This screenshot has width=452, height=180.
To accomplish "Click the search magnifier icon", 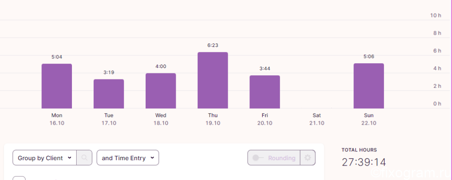I will coord(84,158).
